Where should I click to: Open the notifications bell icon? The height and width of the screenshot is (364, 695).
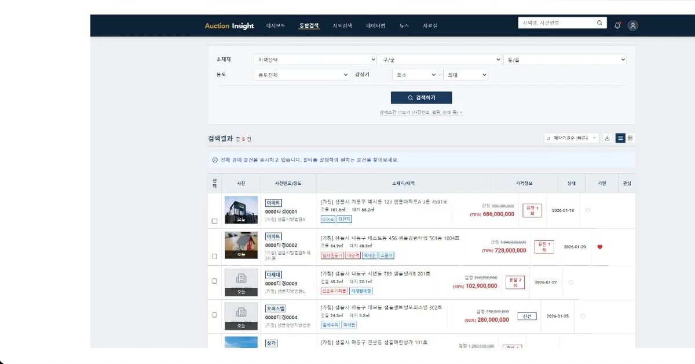point(617,25)
